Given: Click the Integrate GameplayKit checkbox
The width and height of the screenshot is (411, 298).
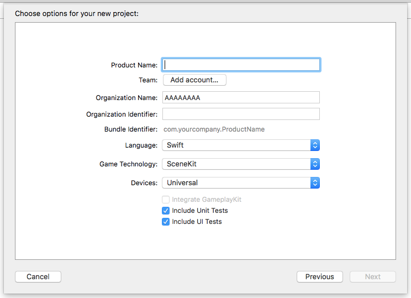Looking at the screenshot, I should click(x=166, y=200).
